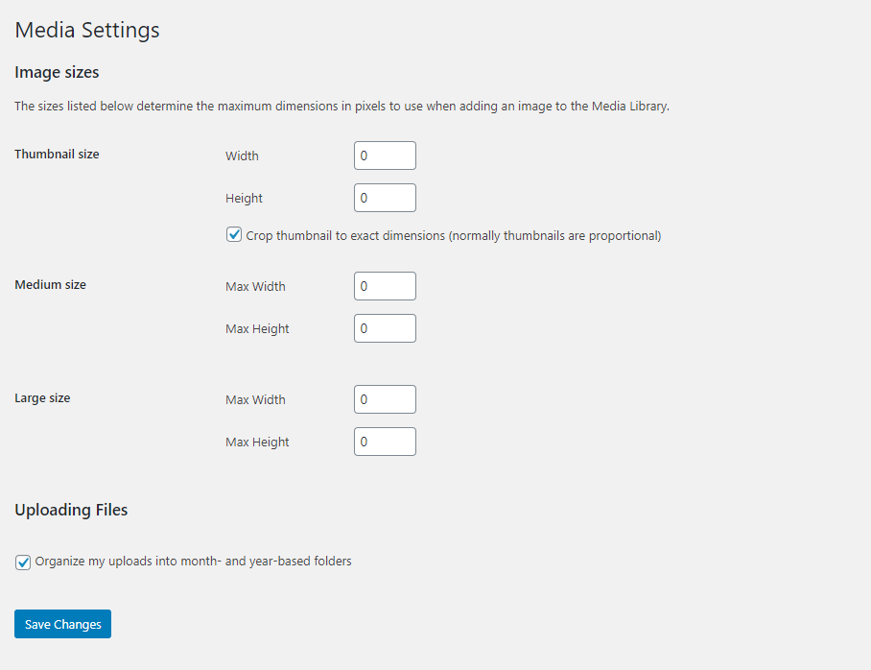Click the Save Changes button
Viewport: 871px width, 670px height.
62,624
